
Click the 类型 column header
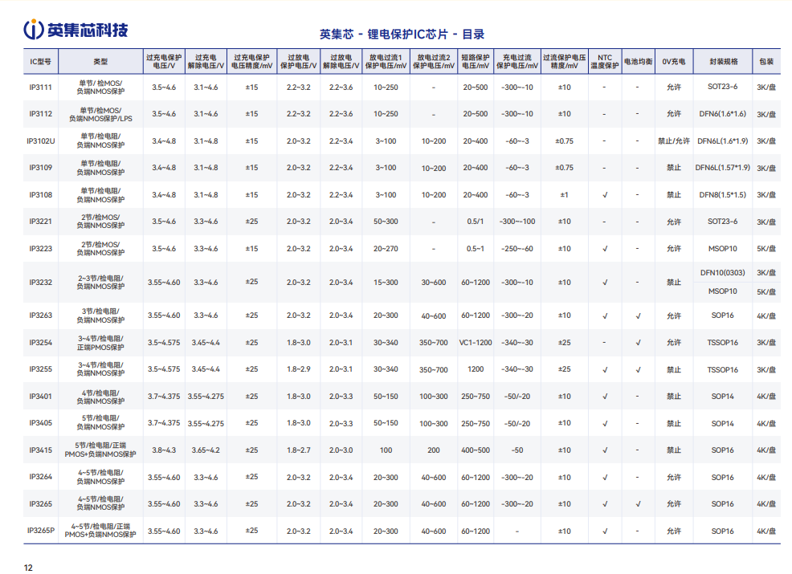point(100,62)
